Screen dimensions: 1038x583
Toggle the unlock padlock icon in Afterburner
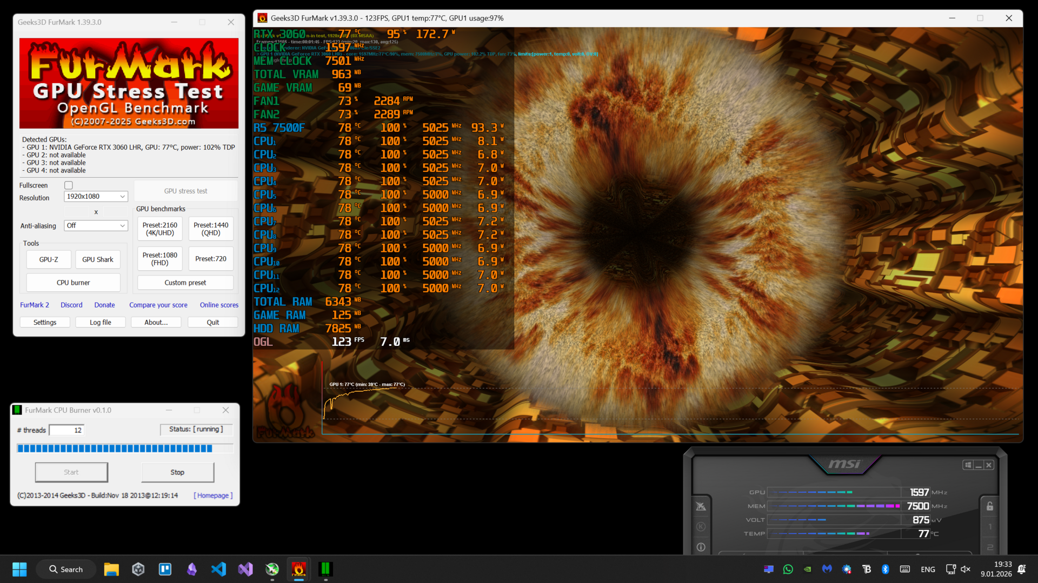tap(990, 506)
